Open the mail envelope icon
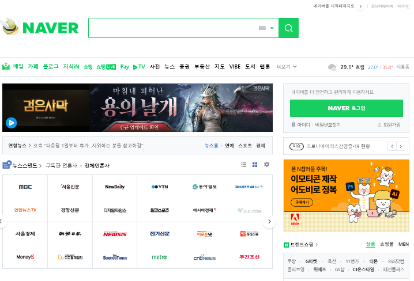The width and height of the screenshot is (414, 281). tap(6, 66)
